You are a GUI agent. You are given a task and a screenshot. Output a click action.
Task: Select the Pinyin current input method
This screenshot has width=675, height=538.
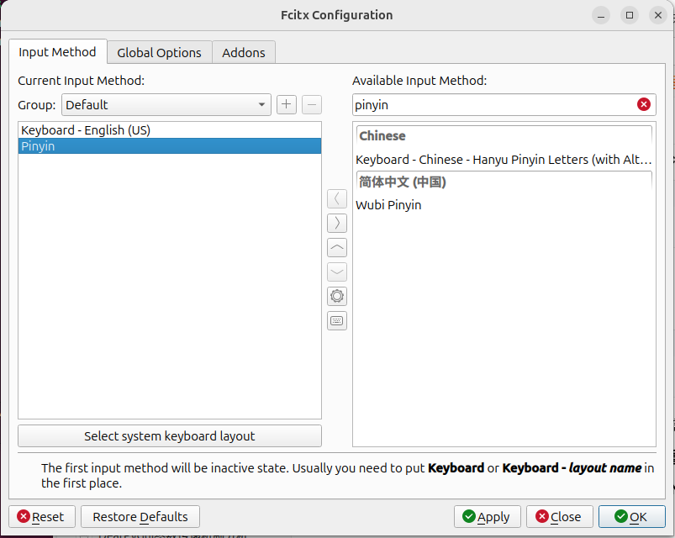(x=170, y=146)
